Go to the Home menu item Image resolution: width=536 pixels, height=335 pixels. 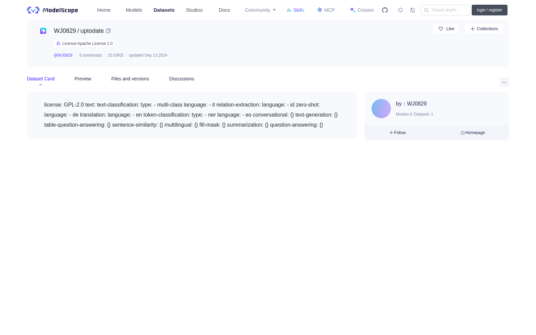click(104, 10)
